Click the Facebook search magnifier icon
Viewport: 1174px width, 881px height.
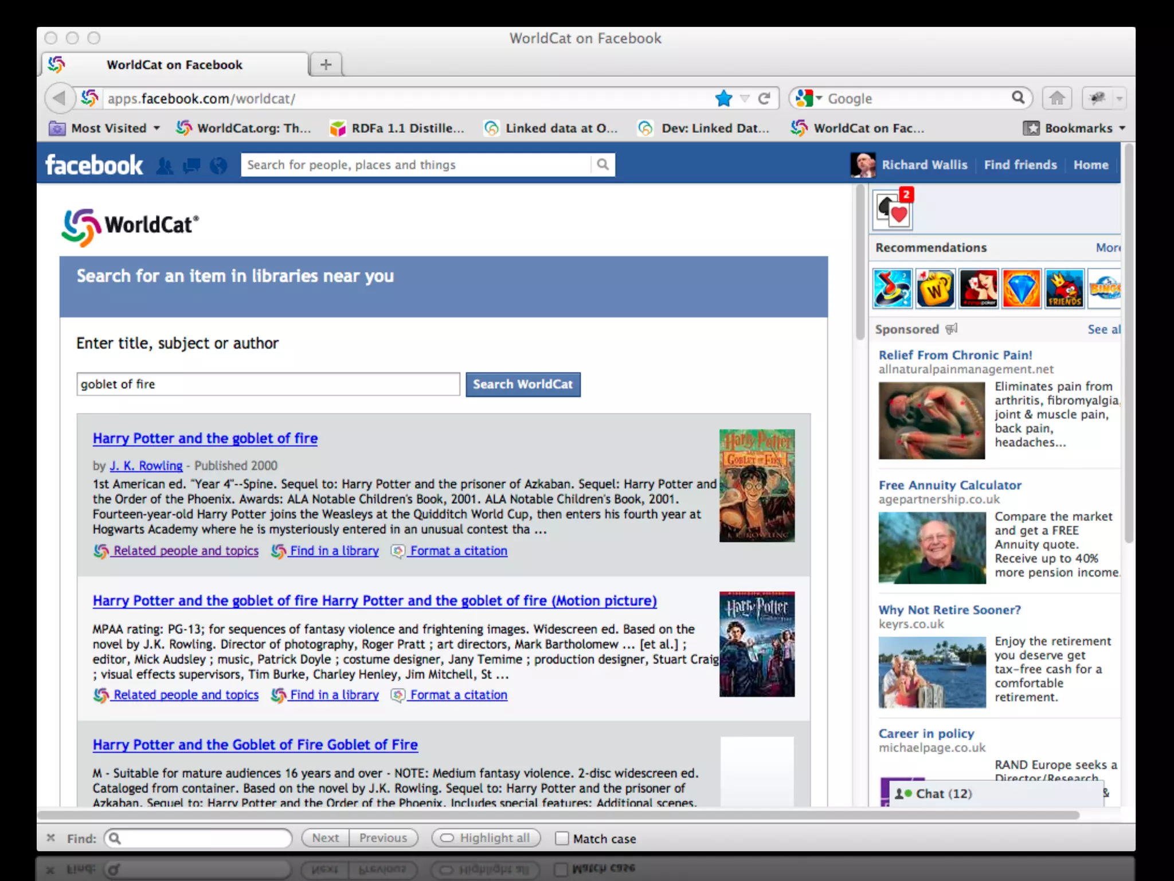tap(602, 165)
